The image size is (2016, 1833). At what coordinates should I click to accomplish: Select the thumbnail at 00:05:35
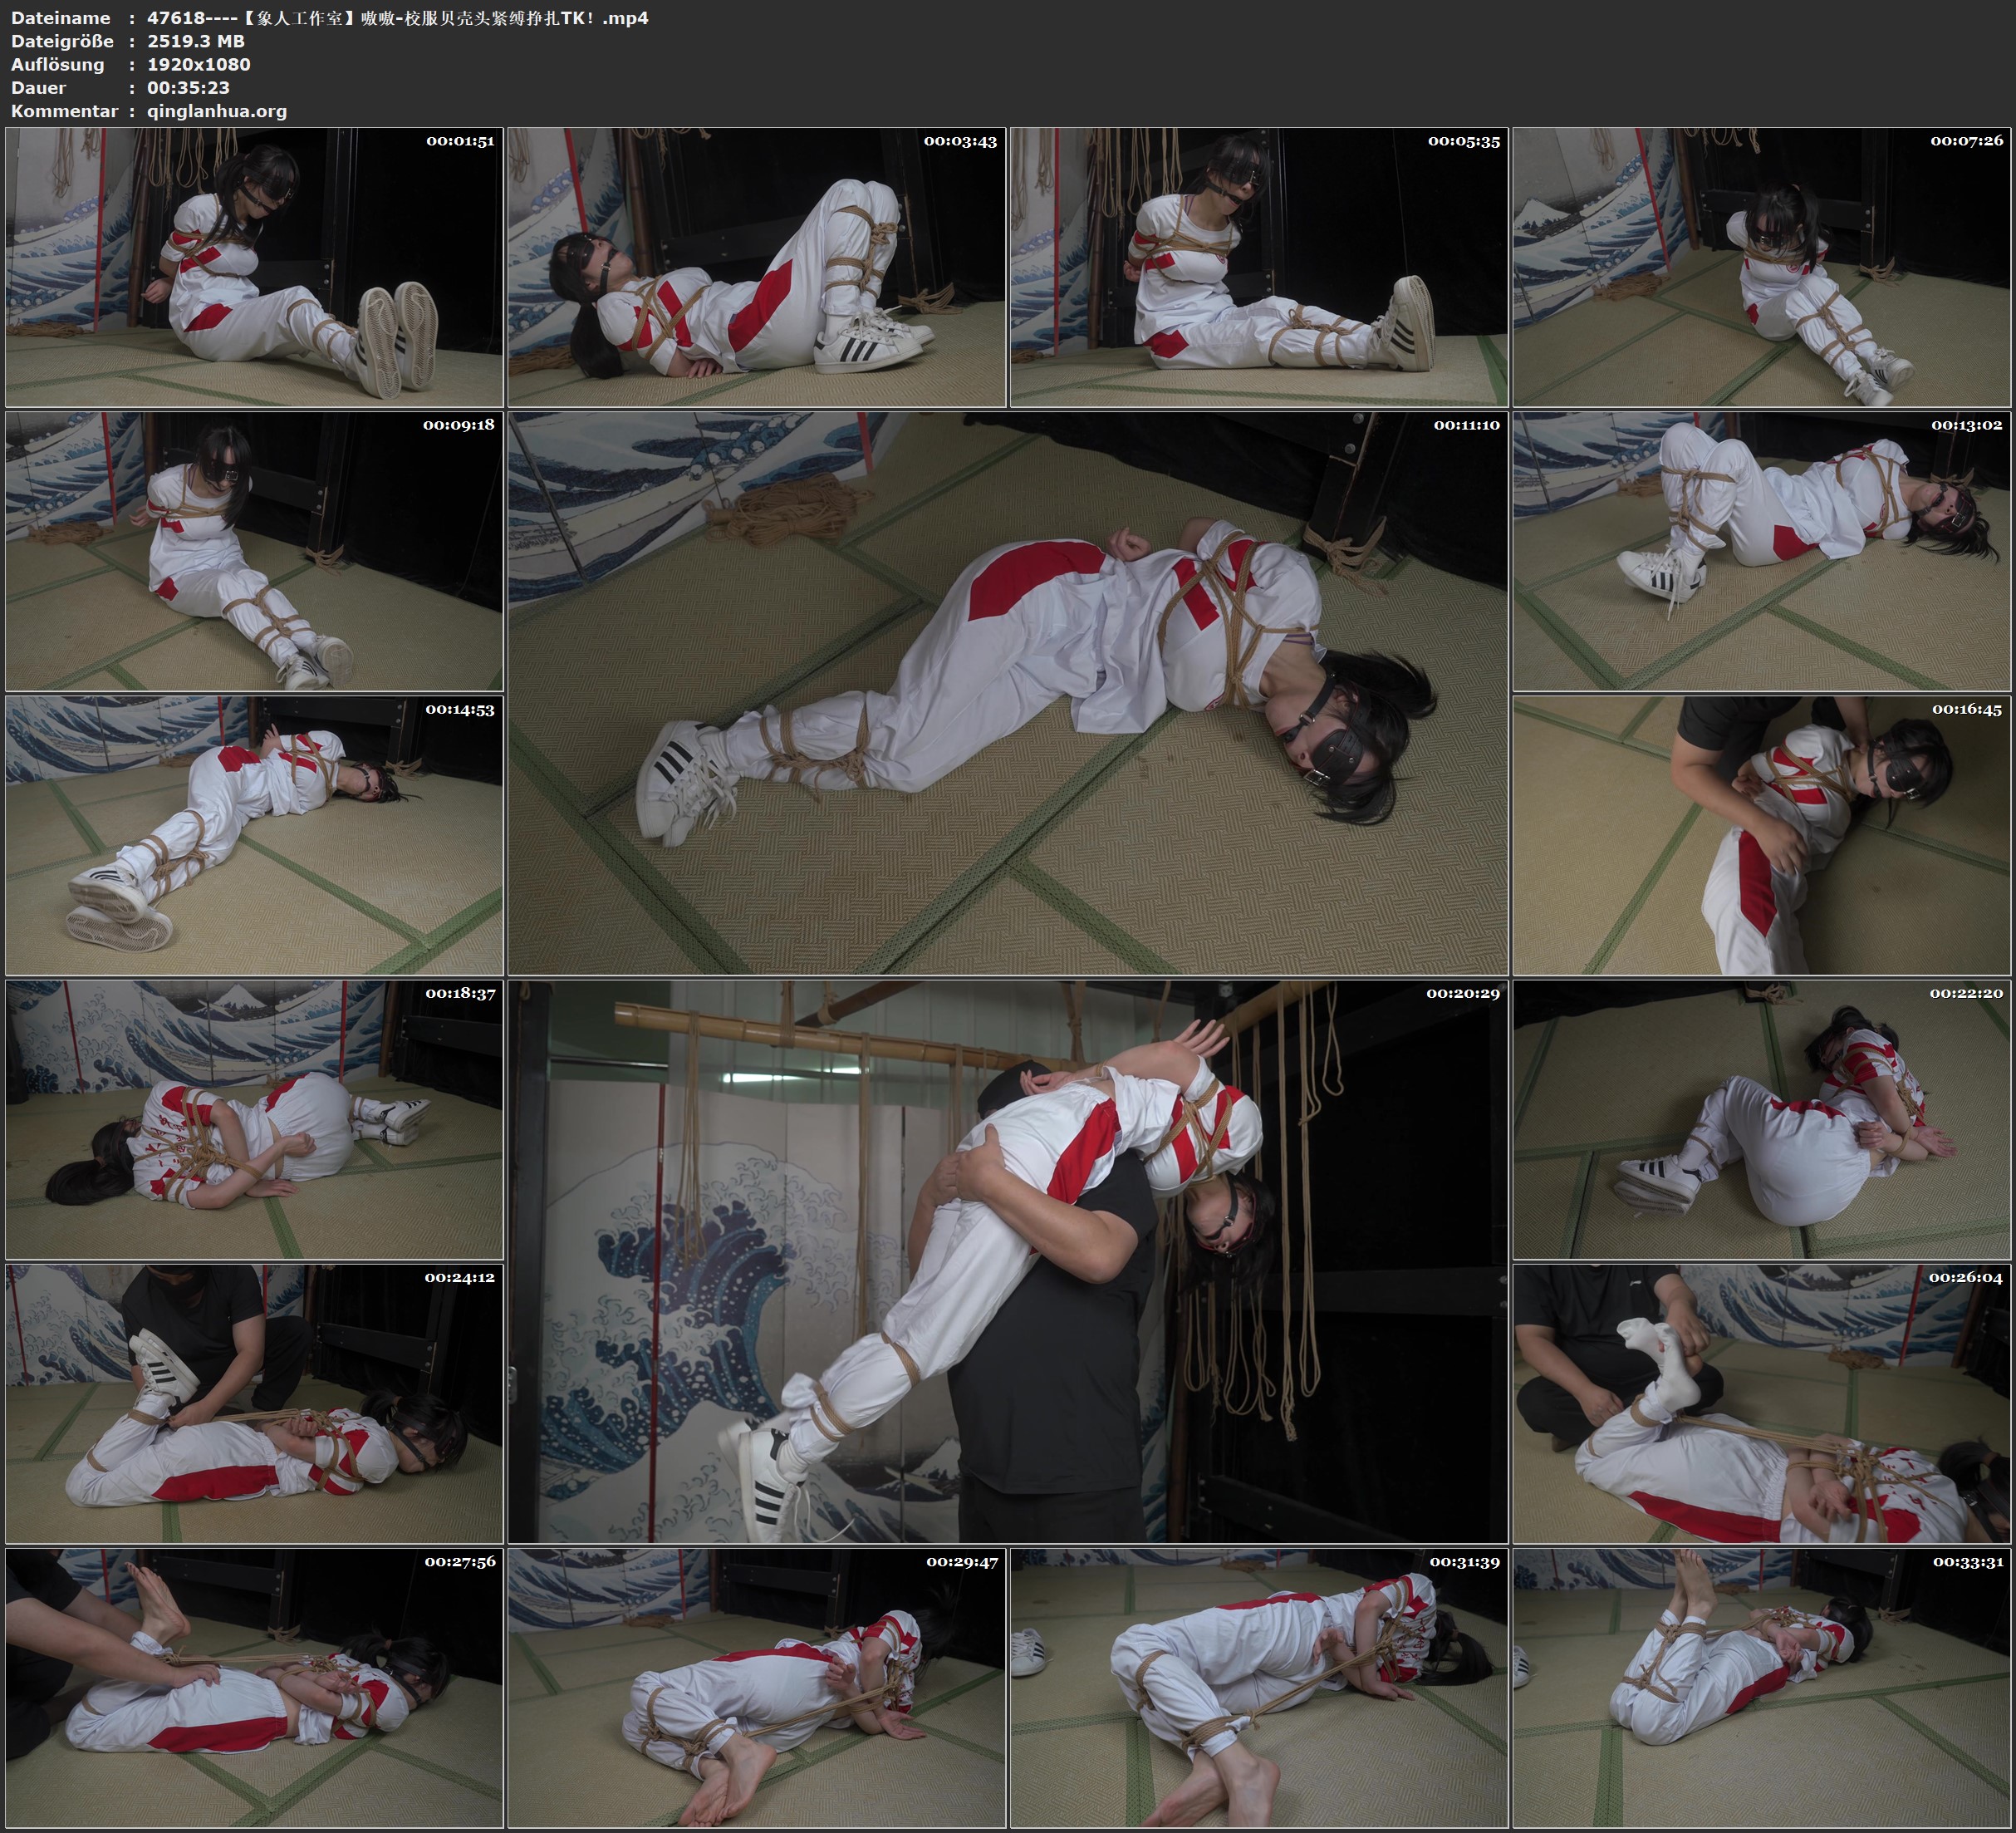tap(1258, 268)
